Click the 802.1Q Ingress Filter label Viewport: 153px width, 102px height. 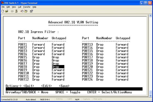click(39, 32)
